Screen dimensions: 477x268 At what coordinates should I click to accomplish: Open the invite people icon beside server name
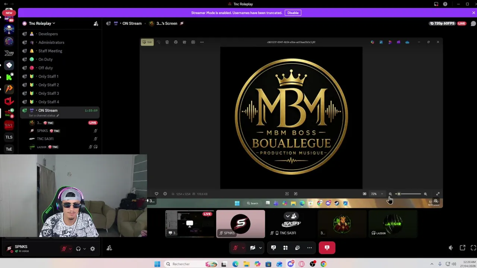tap(96, 23)
